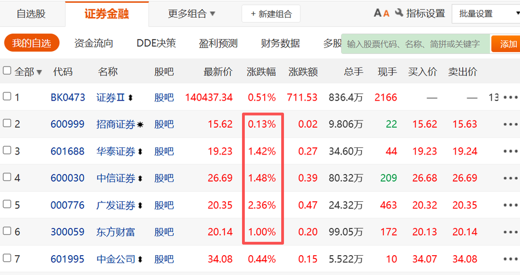Open more options for 华泰证券 row
The width and height of the screenshot is (520, 275).
510,151
